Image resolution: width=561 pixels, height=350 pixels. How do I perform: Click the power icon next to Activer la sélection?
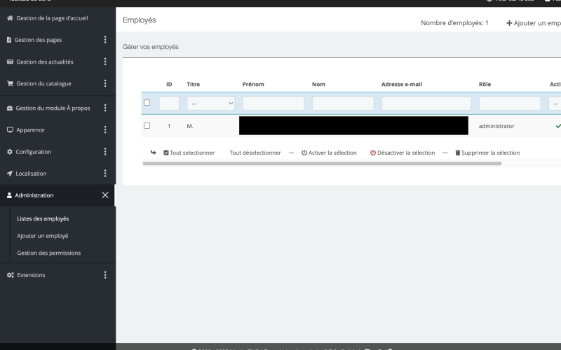(304, 153)
